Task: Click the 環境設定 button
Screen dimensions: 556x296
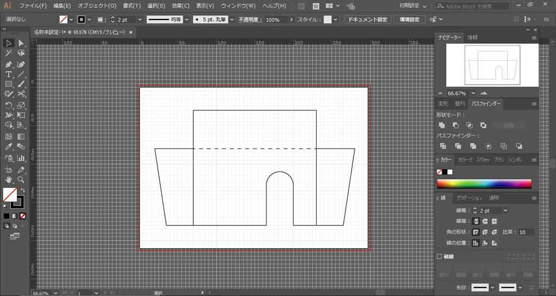Action: [x=409, y=20]
